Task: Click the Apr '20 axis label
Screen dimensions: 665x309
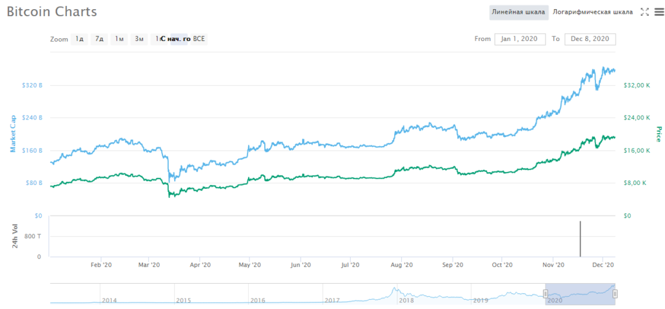Action: click(x=200, y=265)
